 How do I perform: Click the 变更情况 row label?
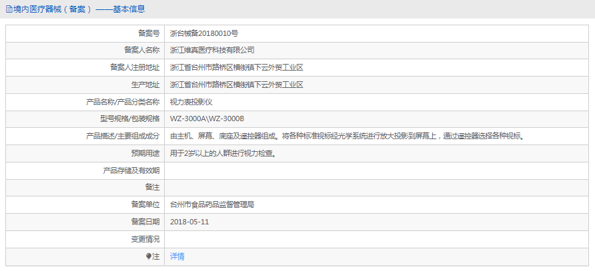pos(145,239)
